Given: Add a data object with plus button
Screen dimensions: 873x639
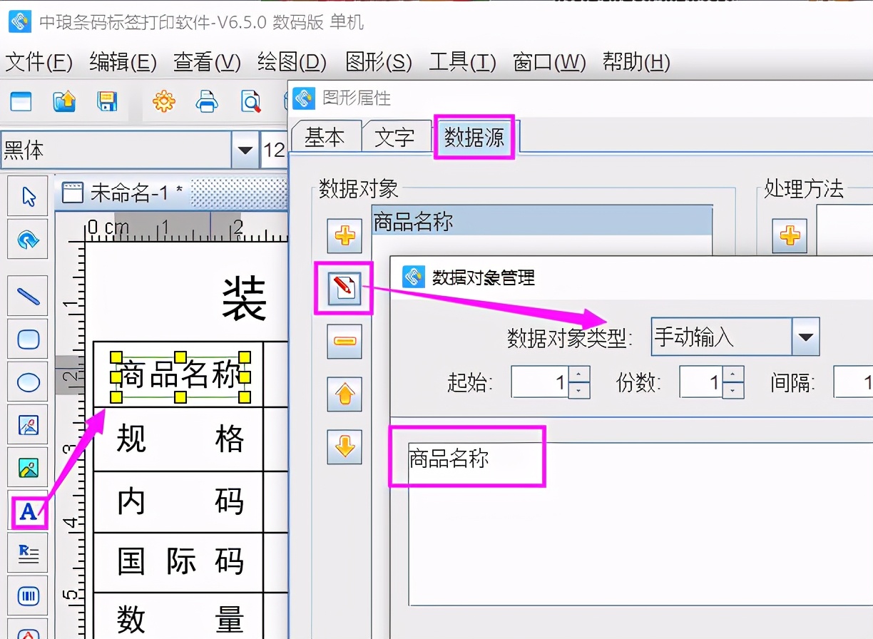Looking at the screenshot, I should click(x=345, y=235).
